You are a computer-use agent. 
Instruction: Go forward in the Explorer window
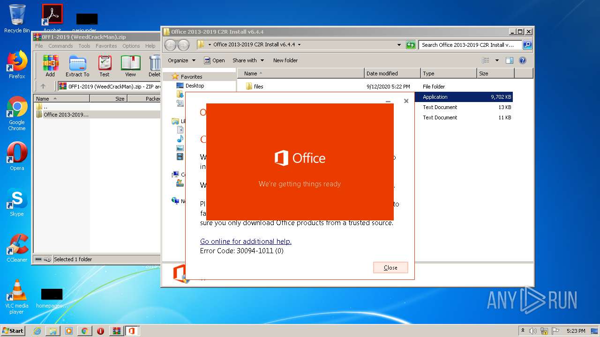point(183,45)
